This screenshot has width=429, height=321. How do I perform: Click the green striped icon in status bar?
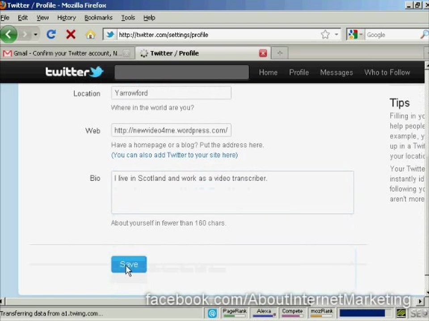pos(401,313)
